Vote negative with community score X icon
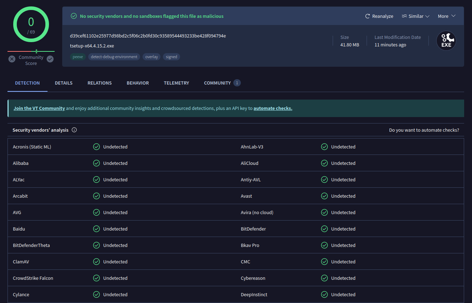The image size is (472, 303). pyautogui.click(x=12, y=59)
